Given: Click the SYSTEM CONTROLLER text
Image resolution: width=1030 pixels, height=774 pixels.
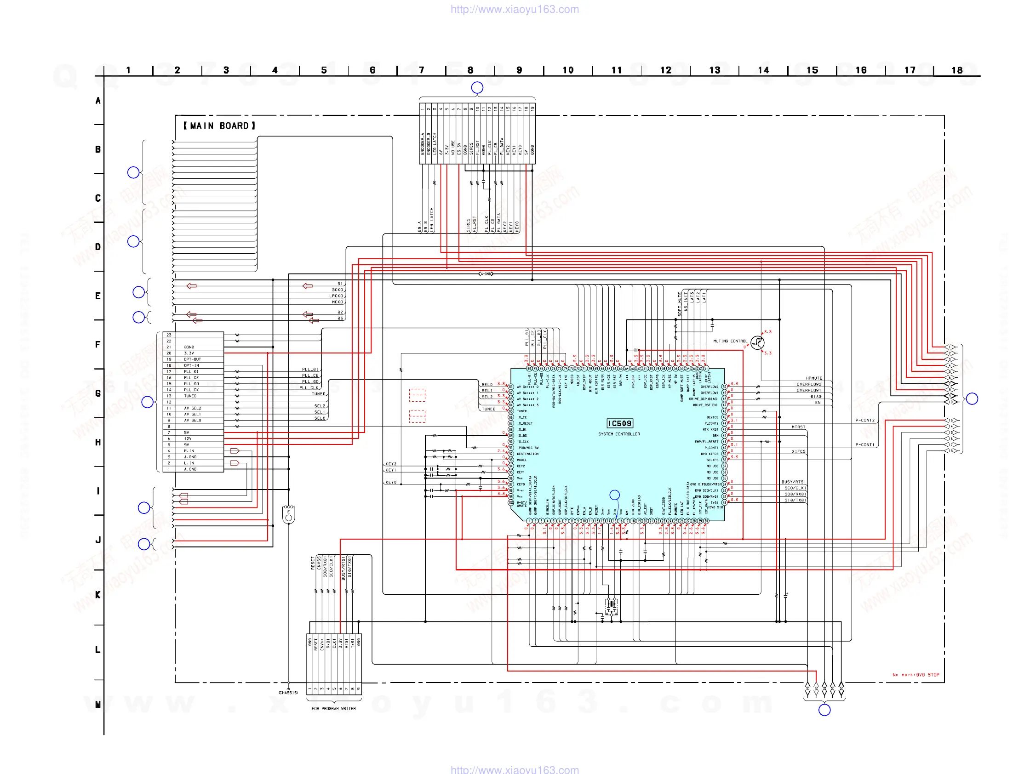Looking at the screenshot, I should coord(619,434).
